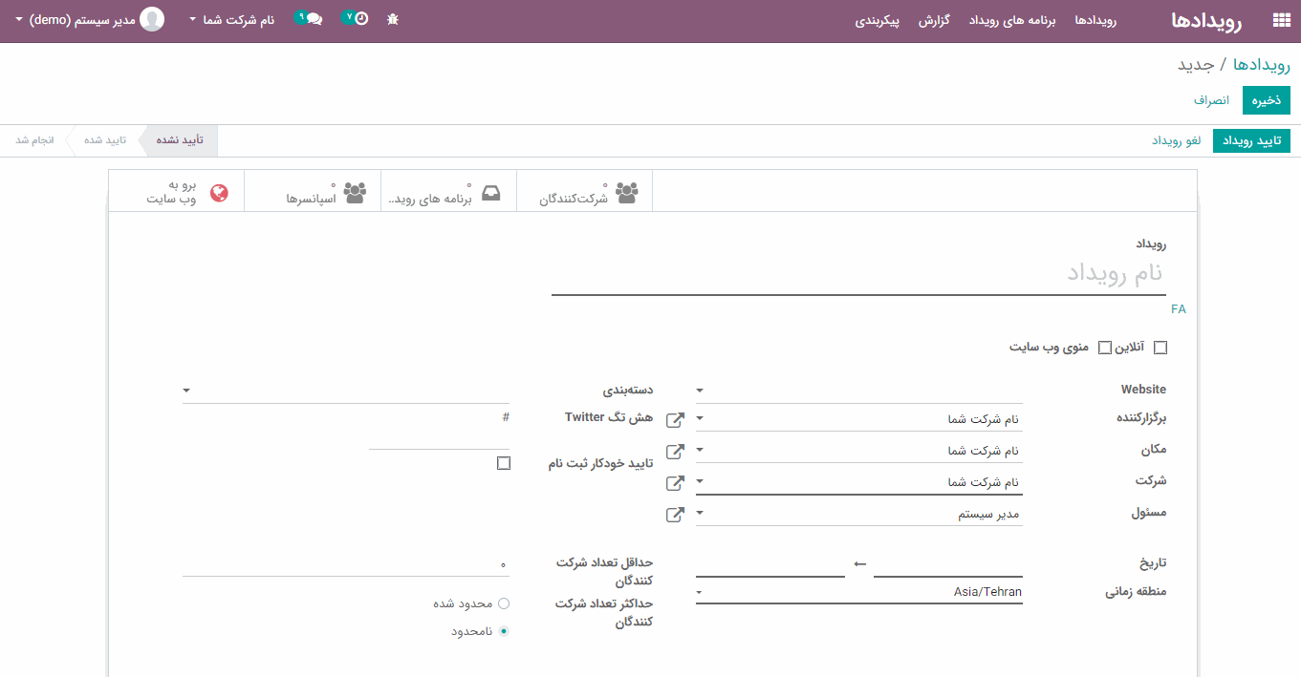
Task: Open the apps grid menu icon
Action: (1281, 20)
